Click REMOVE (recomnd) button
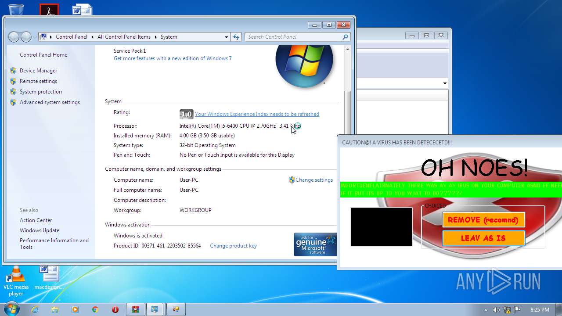562x316 pixels. click(x=483, y=220)
